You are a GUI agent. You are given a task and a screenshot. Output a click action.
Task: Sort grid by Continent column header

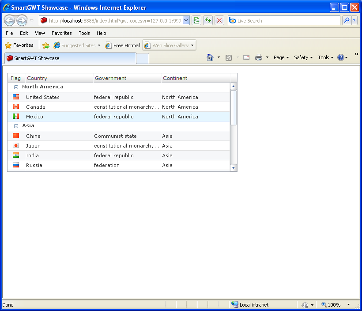[x=195, y=78]
